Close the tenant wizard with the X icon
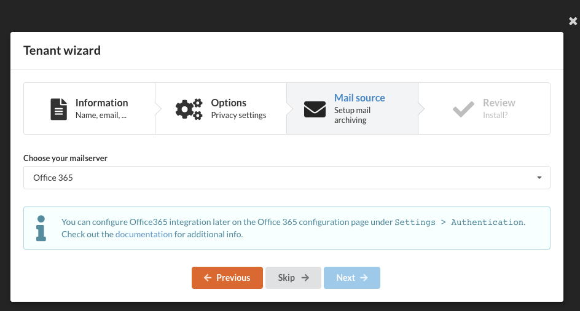Screen dimensions: 580x311 pyautogui.click(x=573, y=22)
